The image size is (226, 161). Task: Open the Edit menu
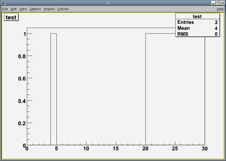point(13,9)
